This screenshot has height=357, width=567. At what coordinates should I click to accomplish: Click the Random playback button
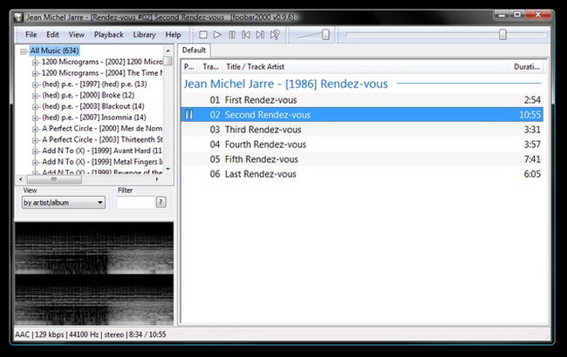[275, 35]
